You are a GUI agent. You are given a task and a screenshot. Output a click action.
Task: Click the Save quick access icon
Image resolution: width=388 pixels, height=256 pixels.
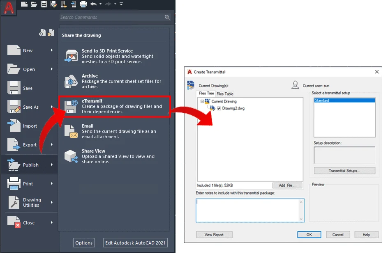click(44, 4)
